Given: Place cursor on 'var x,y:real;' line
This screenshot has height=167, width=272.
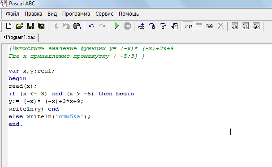Looking at the screenshot, I should [x=31, y=71].
